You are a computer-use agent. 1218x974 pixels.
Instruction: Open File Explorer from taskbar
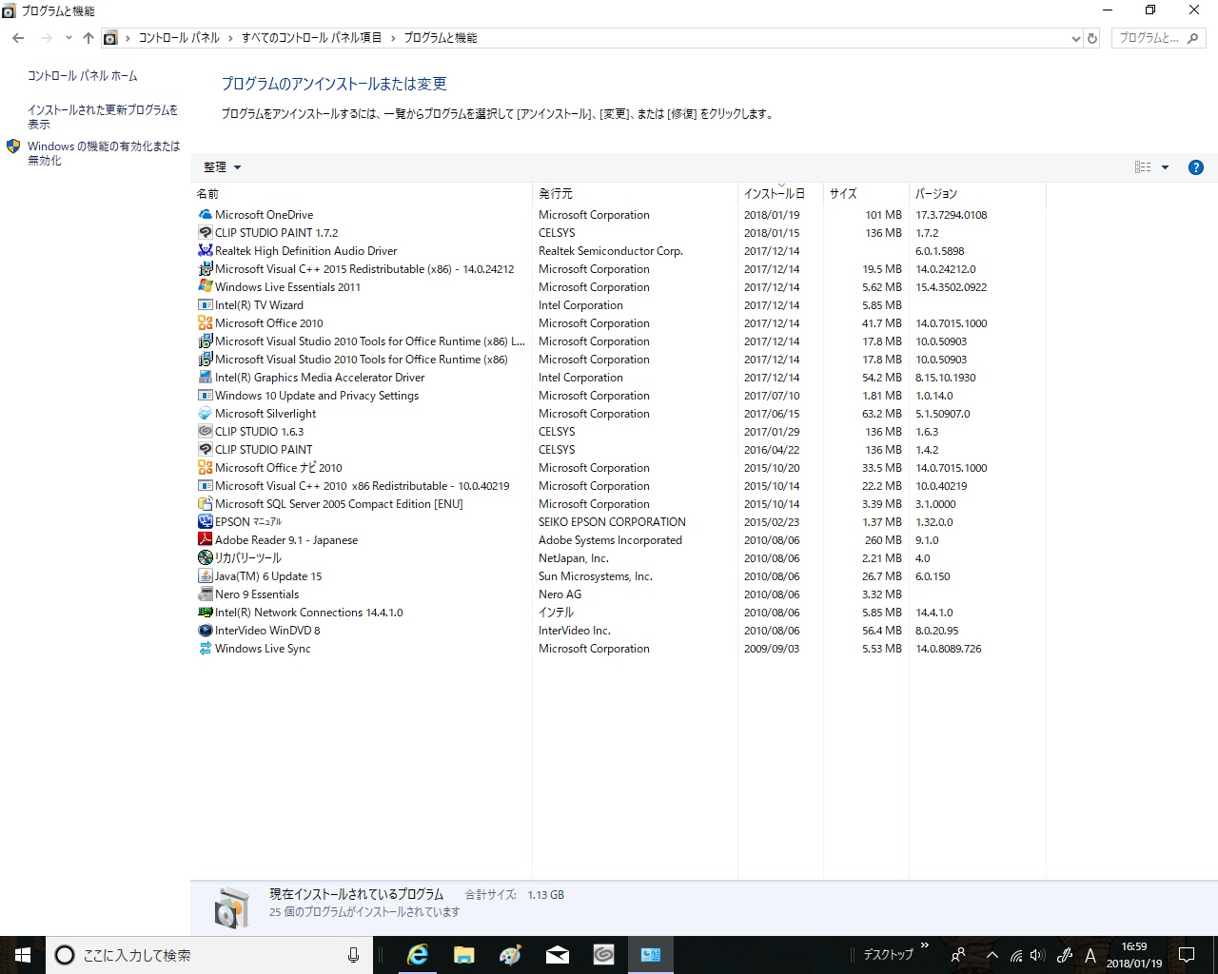point(463,955)
